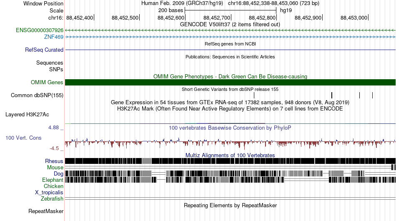Select the Chicken alignment label
The width and height of the screenshot is (396, 221).
(x=53, y=186)
